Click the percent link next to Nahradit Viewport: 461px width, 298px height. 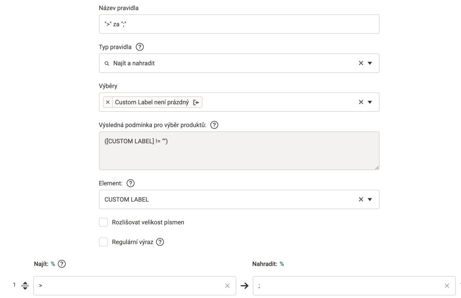(282, 264)
